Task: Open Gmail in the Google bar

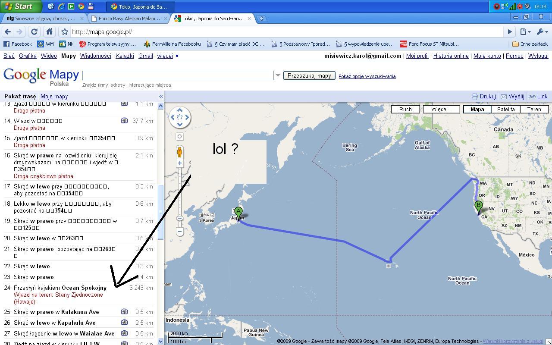Action: point(146,56)
